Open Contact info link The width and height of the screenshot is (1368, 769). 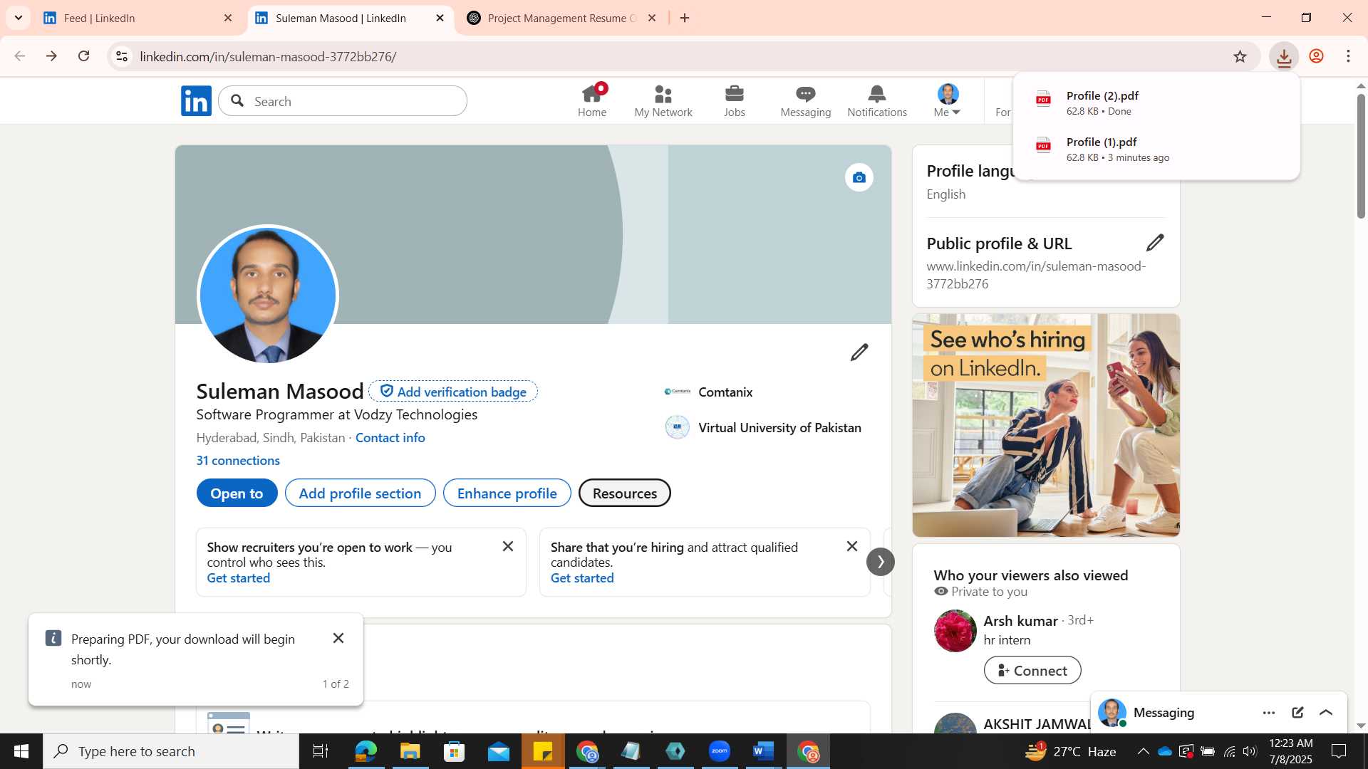pyautogui.click(x=390, y=438)
